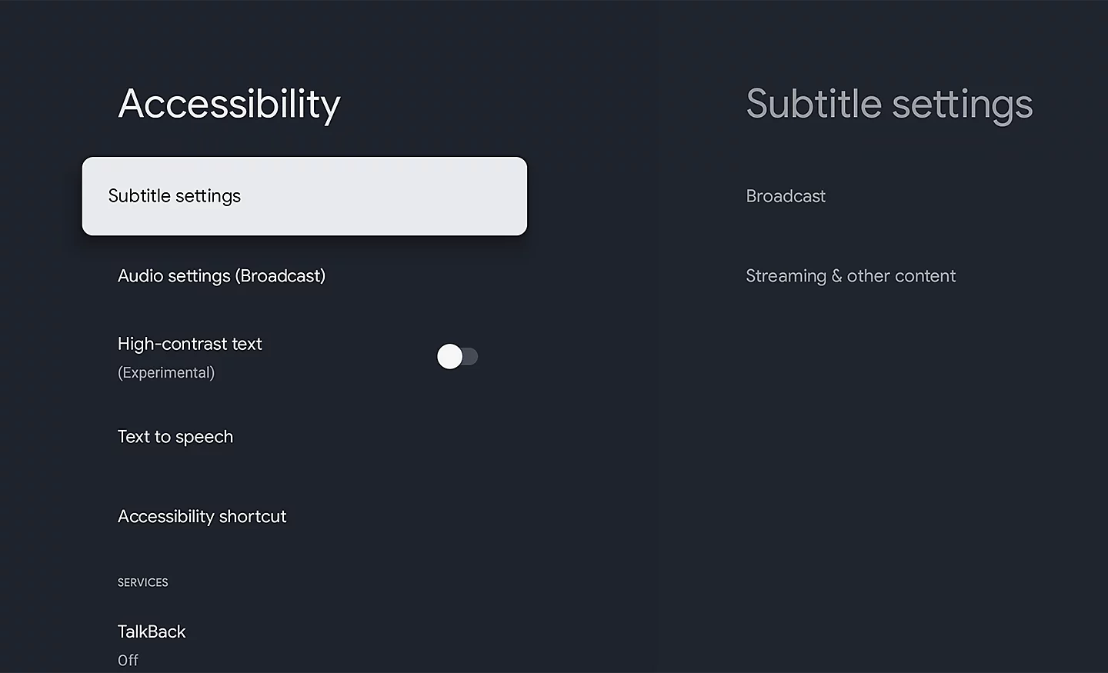Click the word shortcut in Accessibility shortcut
The width and height of the screenshot is (1108, 673).
coord(252,517)
